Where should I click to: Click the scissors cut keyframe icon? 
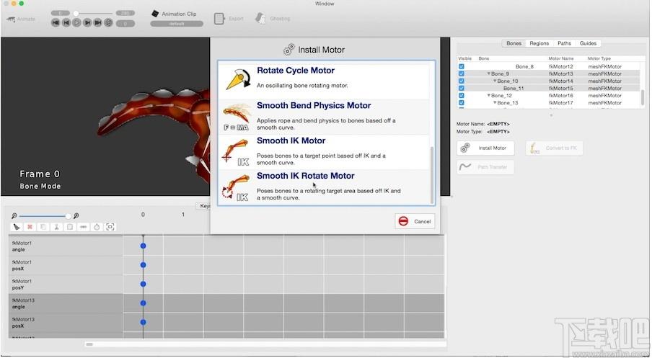point(56,227)
